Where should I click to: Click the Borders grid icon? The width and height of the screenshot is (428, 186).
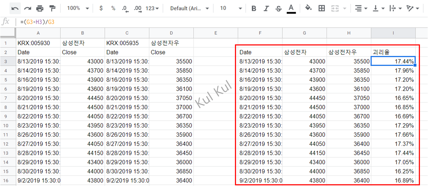click(322, 8)
